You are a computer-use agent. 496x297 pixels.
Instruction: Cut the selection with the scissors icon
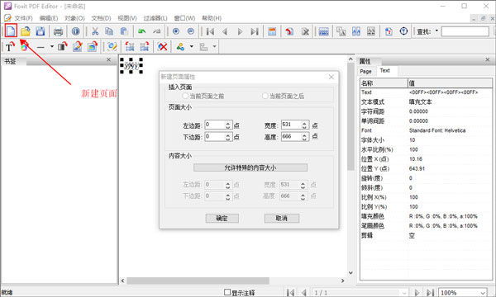click(95, 31)
